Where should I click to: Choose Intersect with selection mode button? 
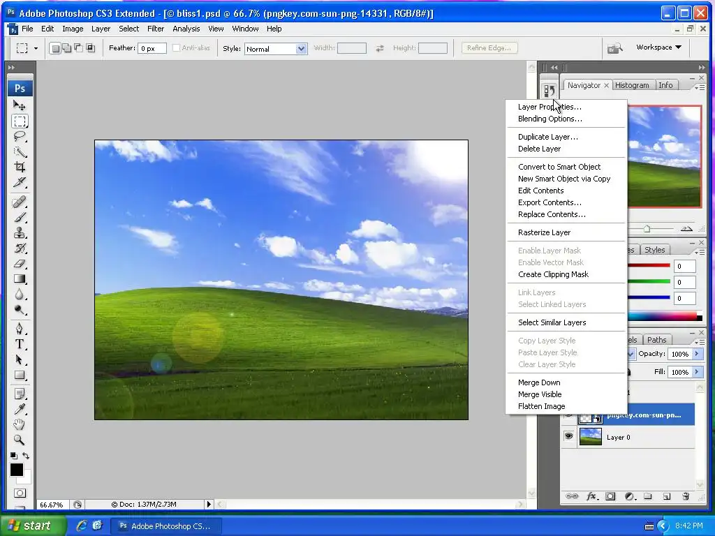coord(90,48)
